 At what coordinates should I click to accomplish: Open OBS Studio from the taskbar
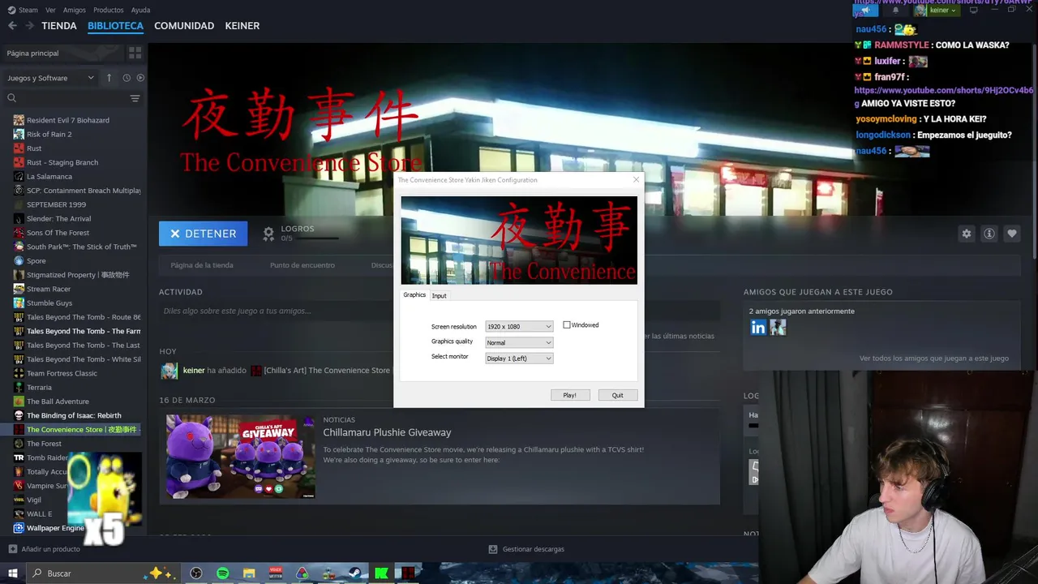(x=195, y=573)
